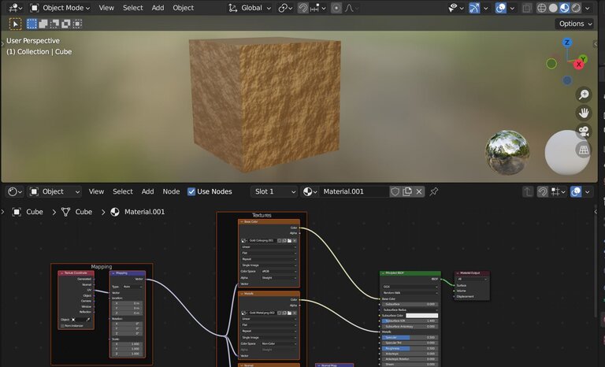605x367 pixels.
Task: Select the tweak cursor tool icon
Action: (x=16, y=24)
